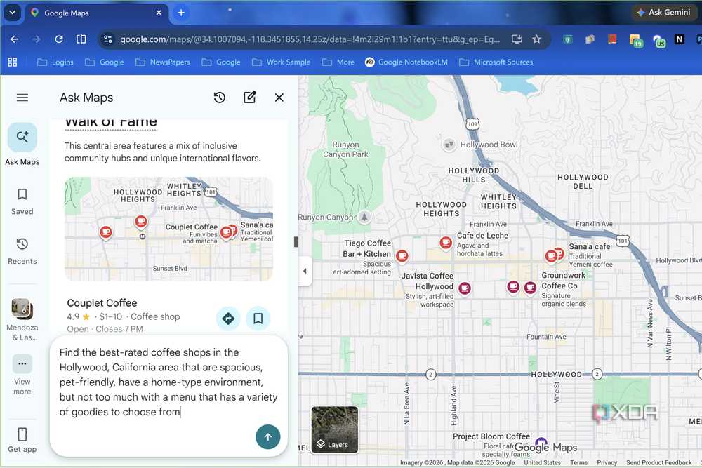The image size is (702, 468).
Task: Install app icon in address bar
Action: pos(517,39)
